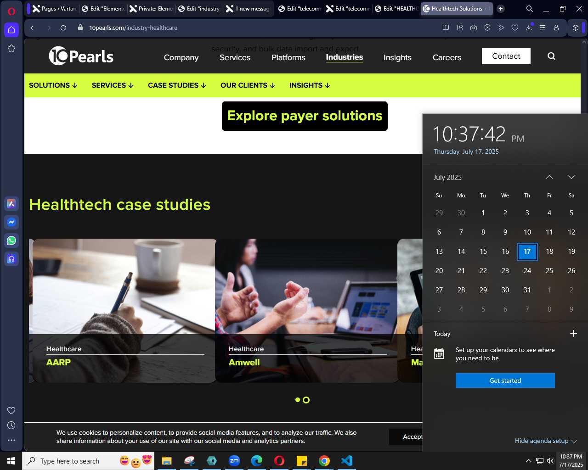Open the three-dots sidebar setup
This screenshot has width=588, height=470.
coord(11,440)
